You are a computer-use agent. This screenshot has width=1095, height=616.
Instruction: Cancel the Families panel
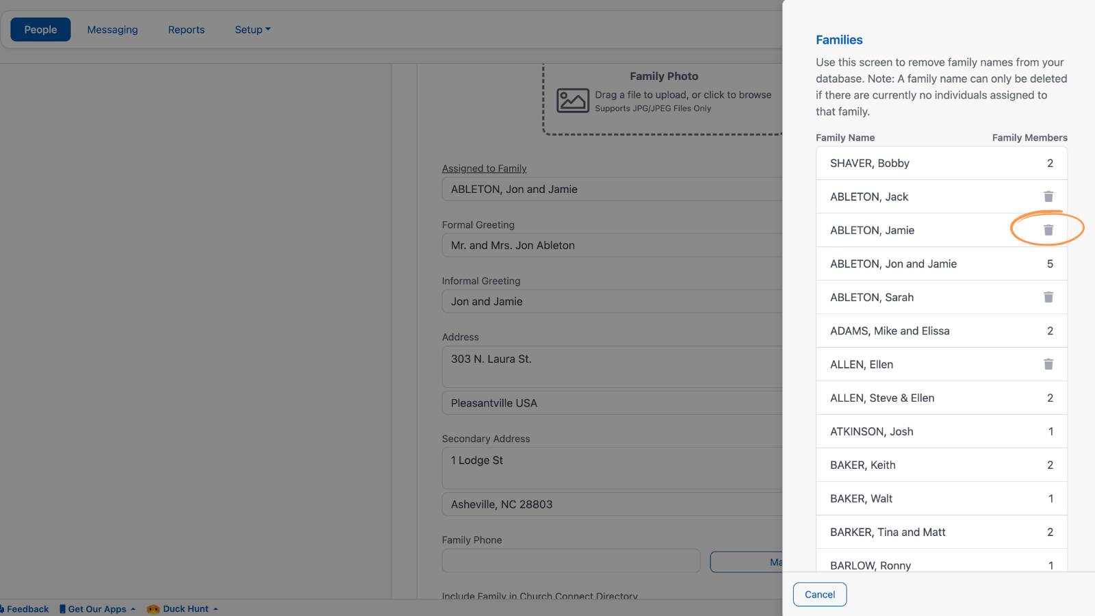pos(819,594)
